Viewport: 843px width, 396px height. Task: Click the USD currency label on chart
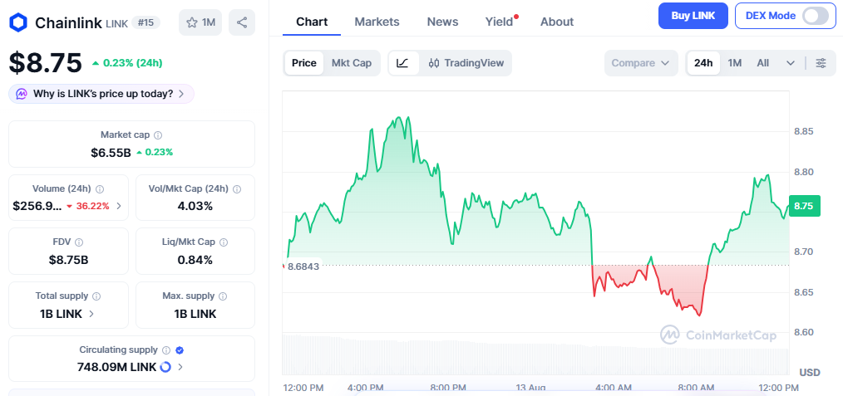coord(810,373)
